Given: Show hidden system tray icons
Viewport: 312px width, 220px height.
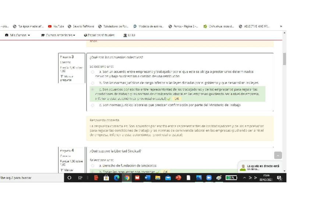Looking at the screenshot, I should tap(244, 178).
